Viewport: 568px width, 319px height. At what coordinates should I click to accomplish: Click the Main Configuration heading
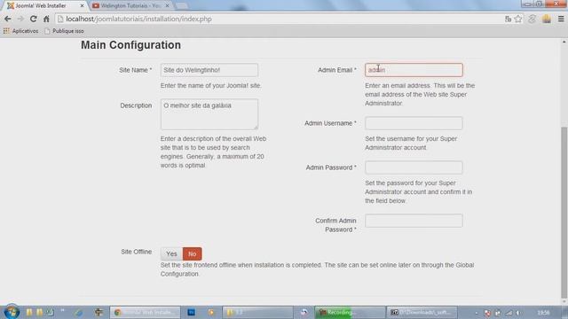130,45
